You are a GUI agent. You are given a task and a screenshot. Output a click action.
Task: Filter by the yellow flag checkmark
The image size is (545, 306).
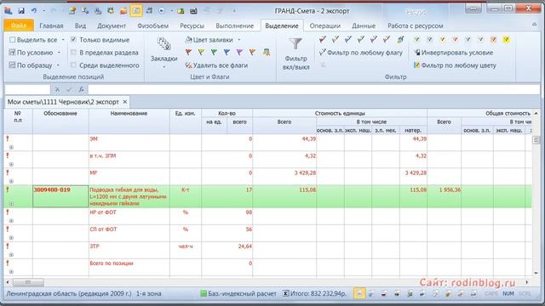point(335,40)
